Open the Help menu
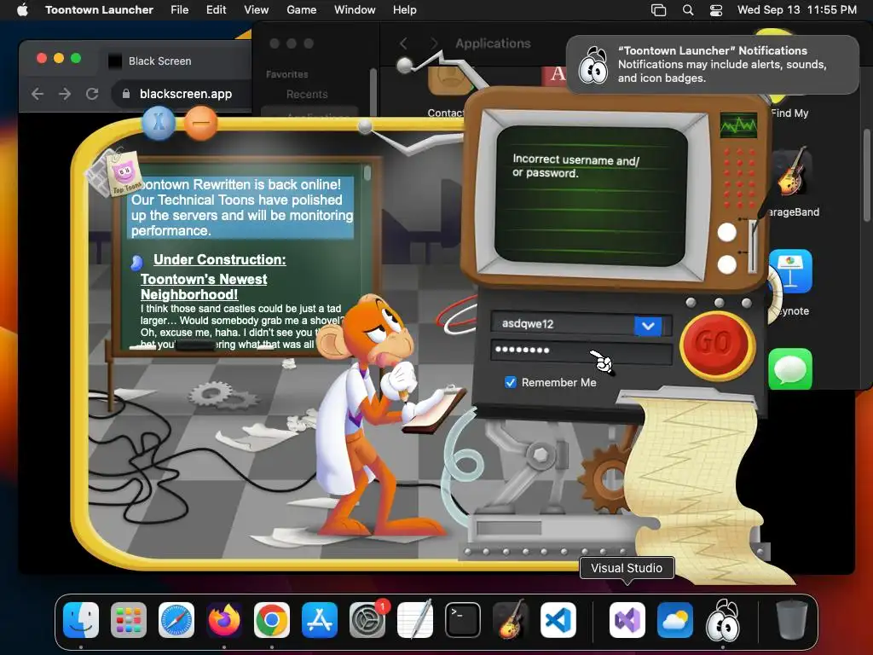This screenshot has width=873, height=655. pyautogui.click(x=404, y=9)
